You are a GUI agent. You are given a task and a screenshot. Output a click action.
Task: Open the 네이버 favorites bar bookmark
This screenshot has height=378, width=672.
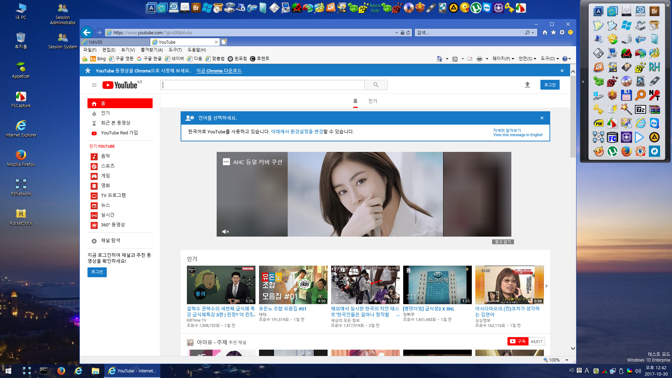tap(174, 59)
